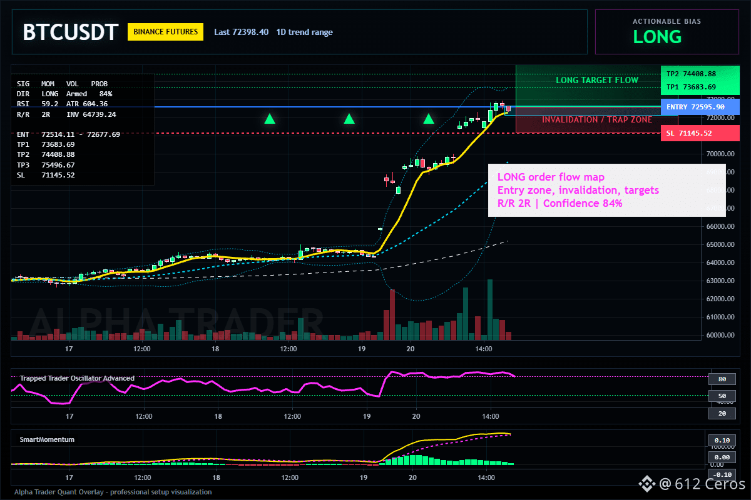Click the SmartMomentum -0.10 scale box
This screenshot has height=500, width=751.
tap(722, 474)
